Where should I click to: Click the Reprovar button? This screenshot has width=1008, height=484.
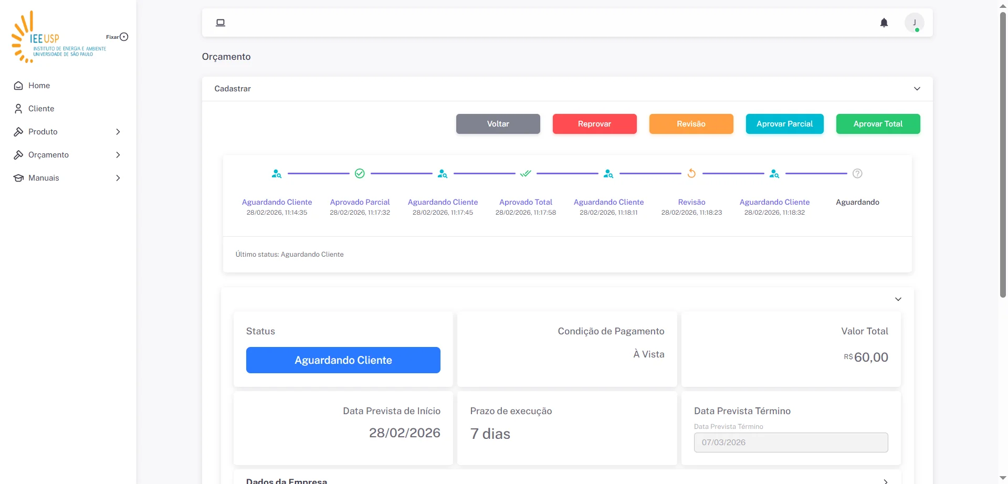tap(595, 124)
